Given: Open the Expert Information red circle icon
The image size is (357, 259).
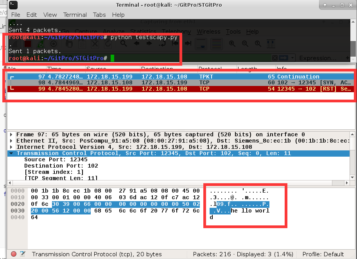Looking at the screenshot, I should pyautogui.click(x=14, y=254).
